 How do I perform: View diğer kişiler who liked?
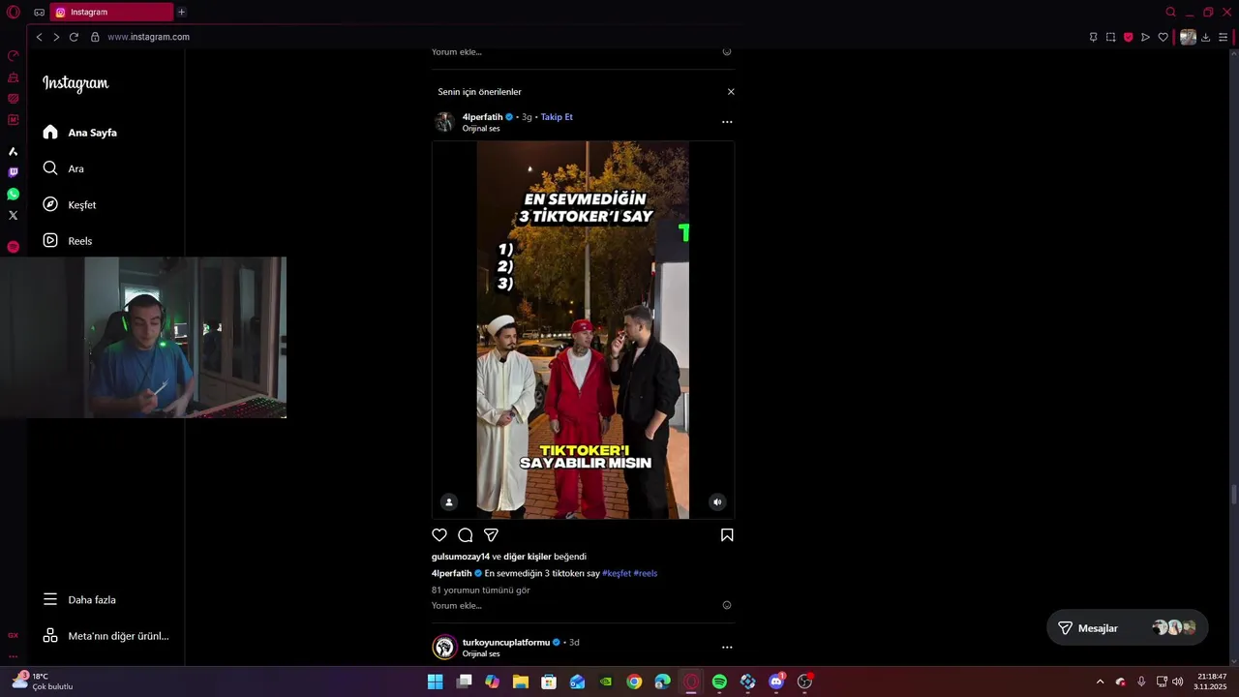pos(527,557)
